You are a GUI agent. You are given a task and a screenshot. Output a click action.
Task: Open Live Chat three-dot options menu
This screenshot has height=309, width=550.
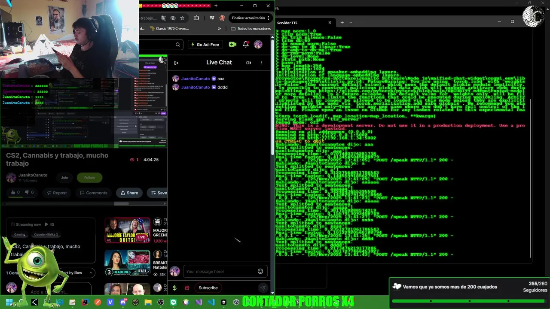(x=261, y=63)
